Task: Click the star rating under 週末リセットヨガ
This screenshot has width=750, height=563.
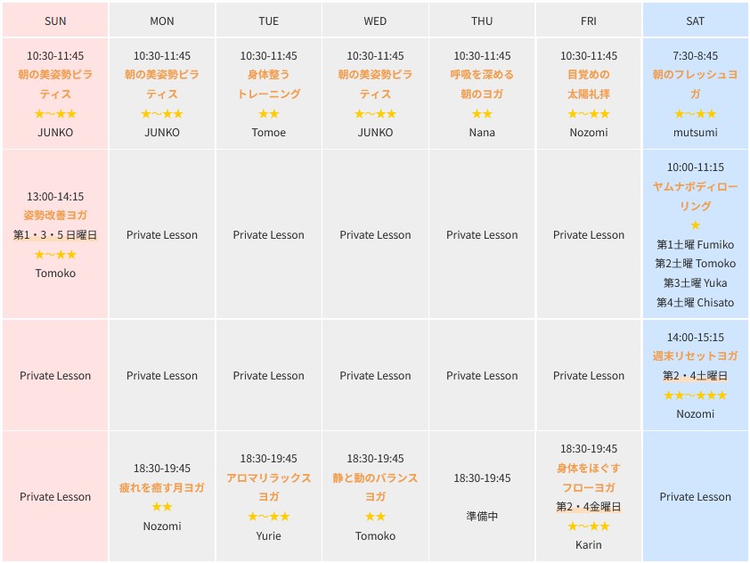Action: point(695,395)
